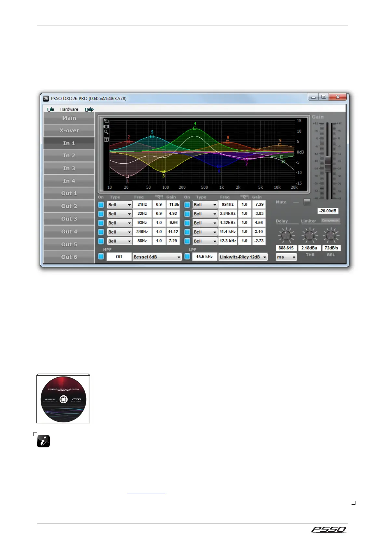Click the Gain fader handle
This screenshot has width=387, height=548.
(328, 163)
